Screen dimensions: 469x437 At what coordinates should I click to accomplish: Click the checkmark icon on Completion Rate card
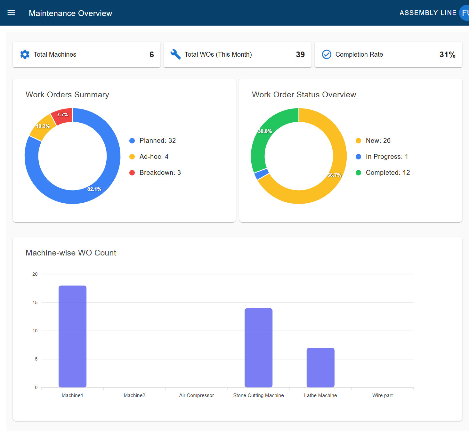click(x=327, y=54)
